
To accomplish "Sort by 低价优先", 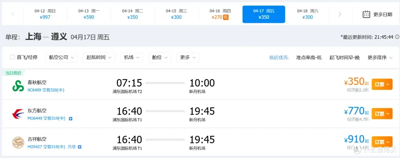I will point(279,58).
